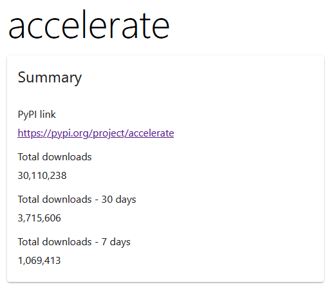Click the word 'downloads' under PyPI link
The width and height of the screenshot is (331, 289).
tap(67, 157)
